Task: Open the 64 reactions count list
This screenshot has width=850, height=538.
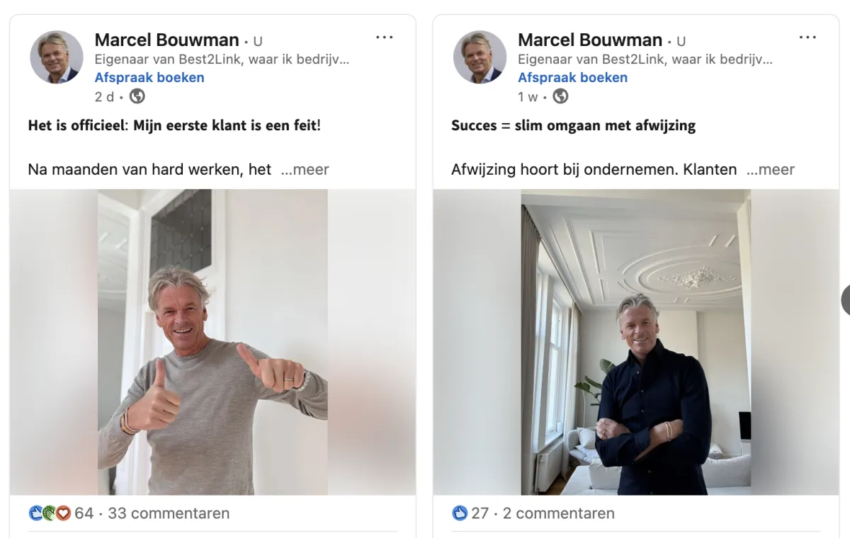Action: click(84, 513)
